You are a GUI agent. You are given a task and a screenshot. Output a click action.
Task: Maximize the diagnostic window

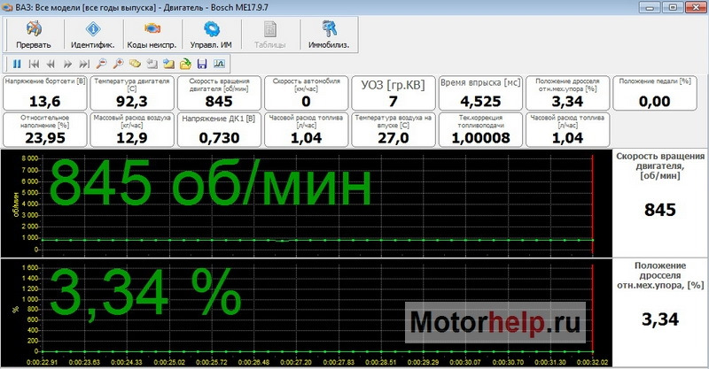[x=673, y=7]
